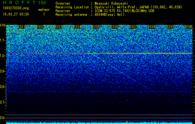
Task: Click the 0.6 kHz axis label
Action: [x=2, y=118]
